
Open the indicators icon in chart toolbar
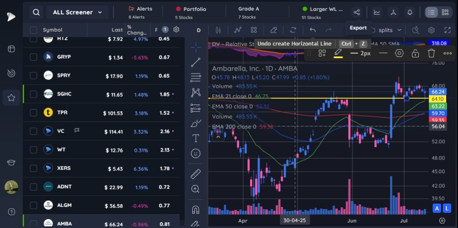coord(238,30)
